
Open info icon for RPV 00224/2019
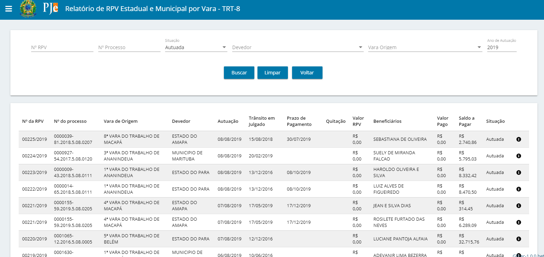pyautogui.click(x=519, y=156)
